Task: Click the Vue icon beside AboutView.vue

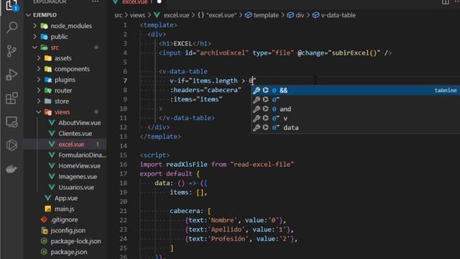Action: click(52, 123)
